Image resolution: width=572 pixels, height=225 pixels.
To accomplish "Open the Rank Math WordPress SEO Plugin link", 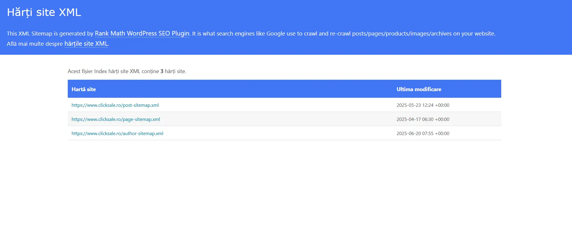I will coord(142,33).
